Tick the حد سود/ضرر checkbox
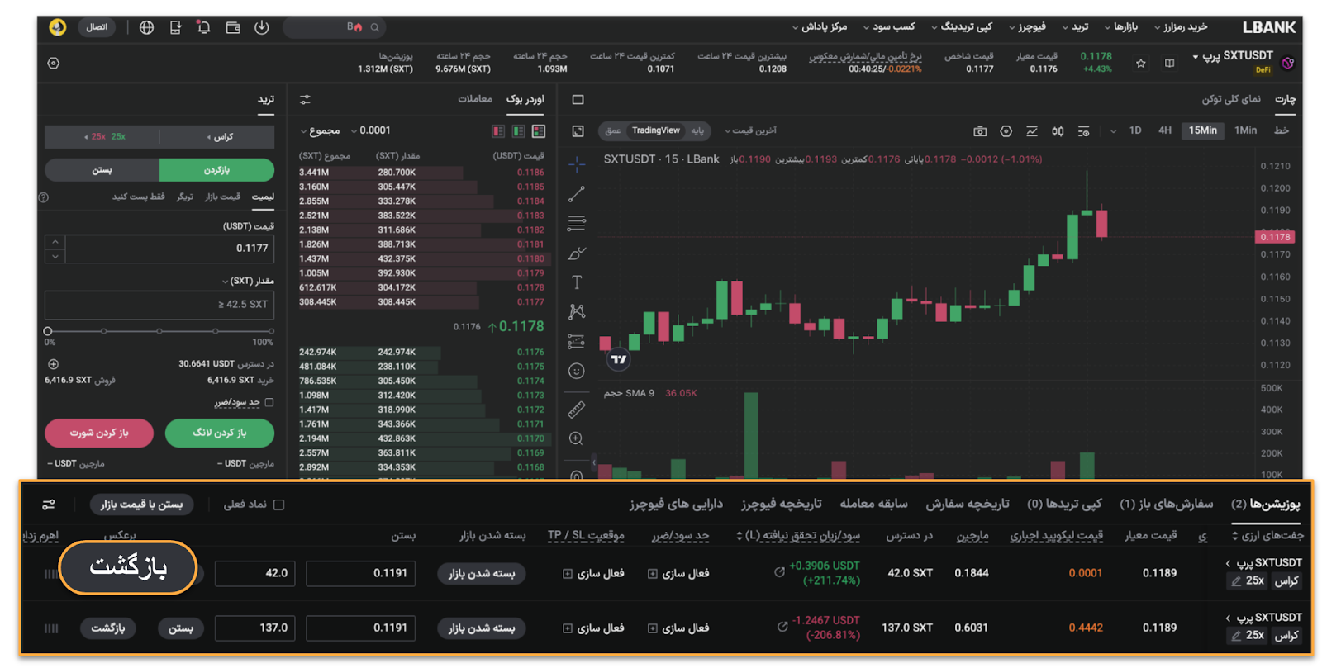This screenshot has height=668, width=1322. [x=269, y=403]
